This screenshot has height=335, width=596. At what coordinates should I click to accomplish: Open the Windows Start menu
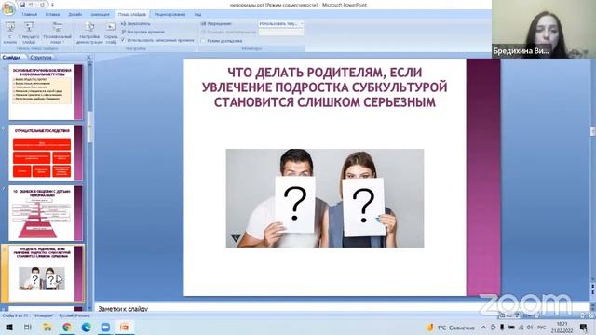[x=8, y=327]
